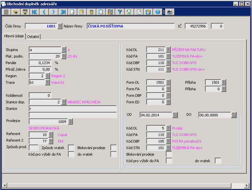The height and width of the screenshot is (190, 252).
Task: Select the Hlavní údaje tab
Action: tap(13, 36)
